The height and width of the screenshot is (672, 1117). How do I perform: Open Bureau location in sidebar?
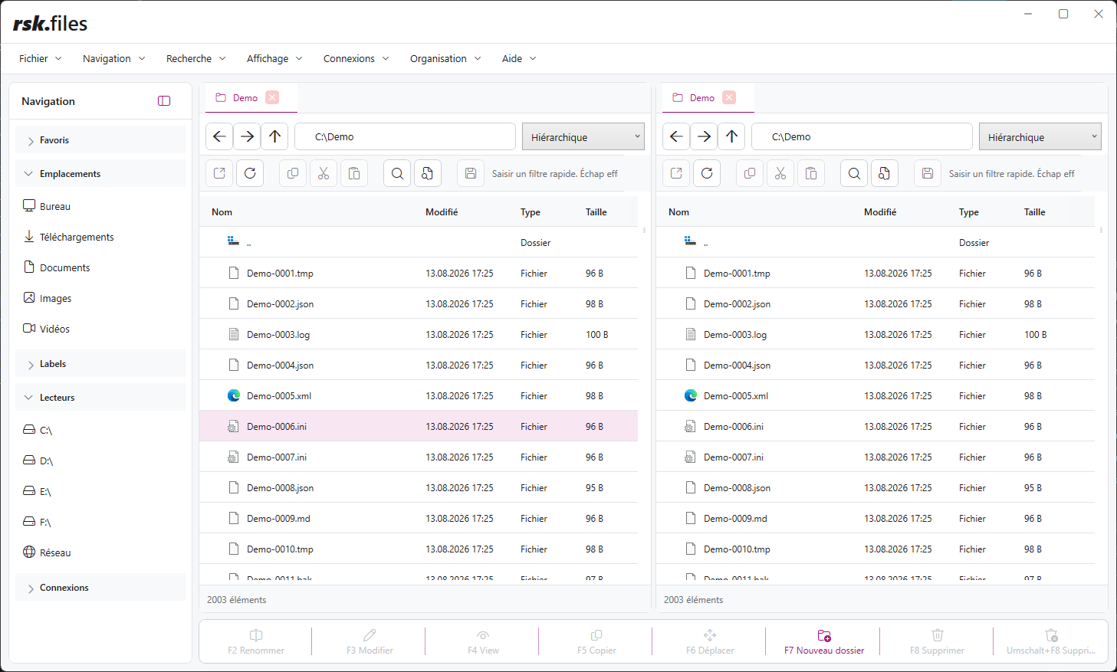point(100,206)
